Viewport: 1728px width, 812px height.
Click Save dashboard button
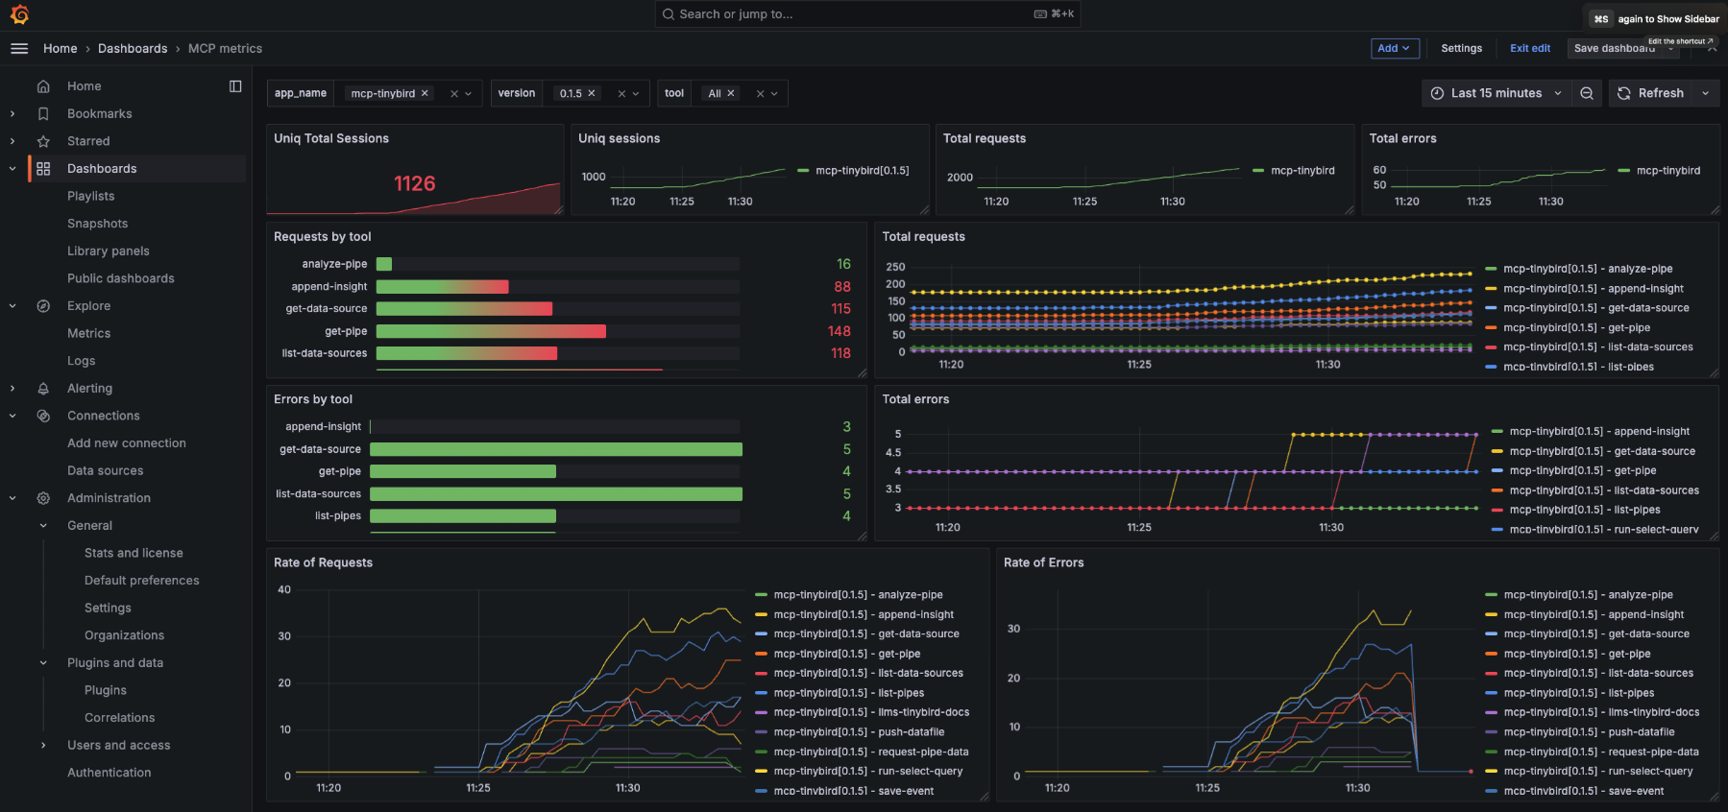point(1614,48)
